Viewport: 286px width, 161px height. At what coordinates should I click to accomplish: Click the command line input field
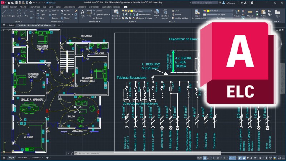click(x=148, y=153)
